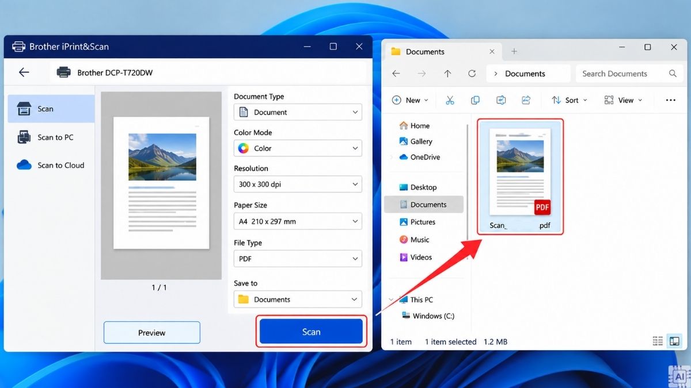Cut the selected file using scissors icon
The width and height of the screenshot is (691, 388).
(450, 100)
